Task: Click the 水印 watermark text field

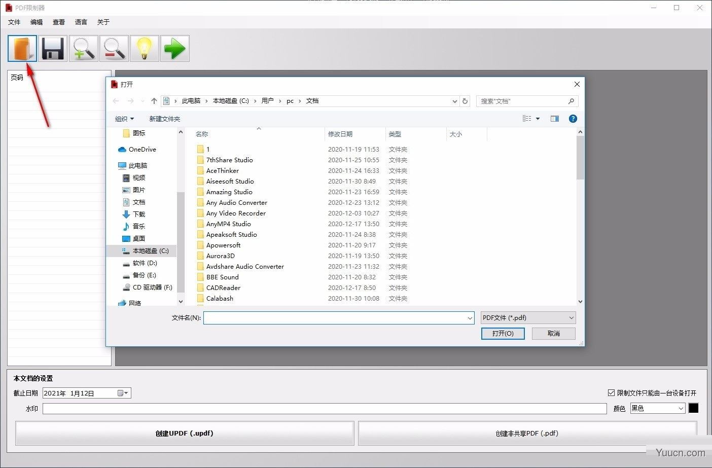Action: click(325, 409)
